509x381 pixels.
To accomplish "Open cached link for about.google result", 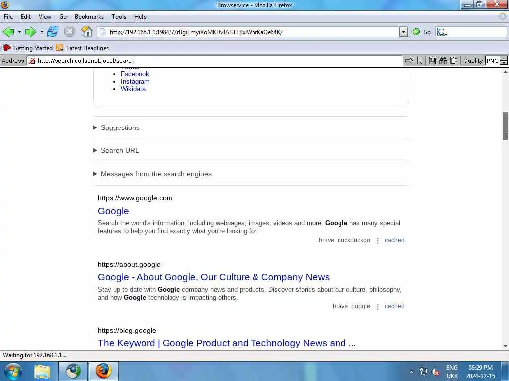I will pyautogui.click(x=394, y=306).
